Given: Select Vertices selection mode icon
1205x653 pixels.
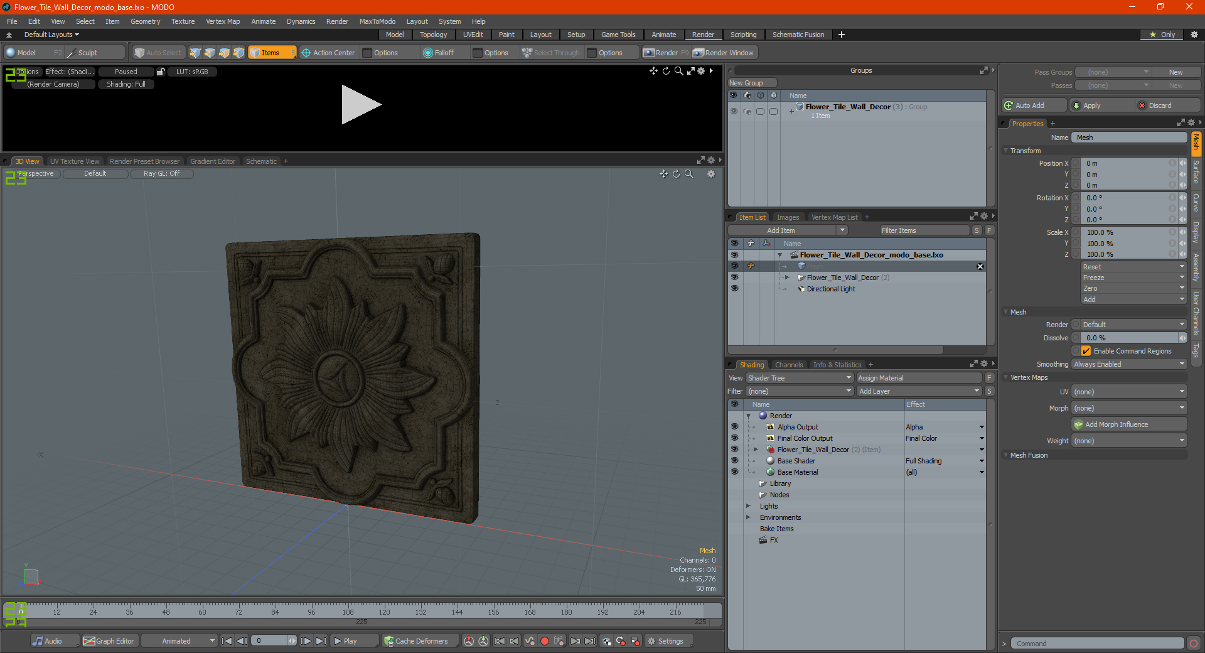Looking at the screenshot, I should 195,53.
